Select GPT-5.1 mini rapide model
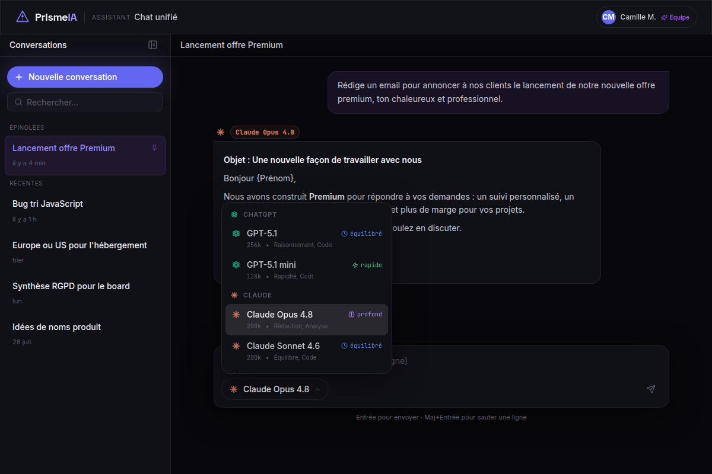 [x=307, y=270]
